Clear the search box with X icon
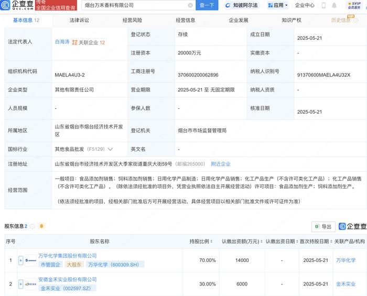 click(190, 5)
